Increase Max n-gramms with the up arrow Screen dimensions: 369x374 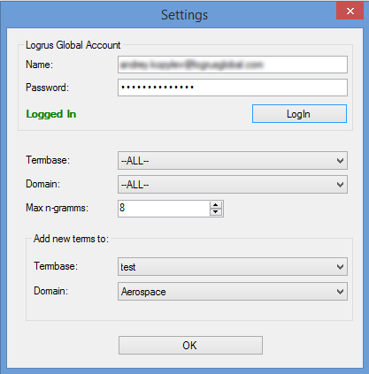click(x=216, y=205)
